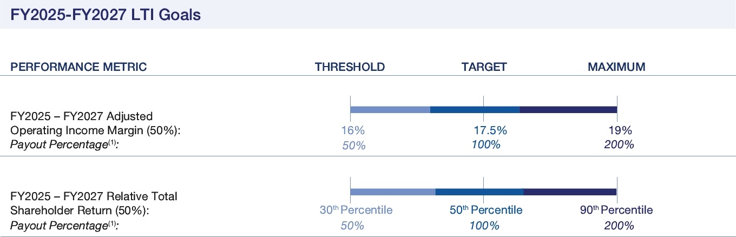Click the 200% payout under 90th Percentile
The width and height of the screenshot is (736, 237).
[x=619, y=226]
